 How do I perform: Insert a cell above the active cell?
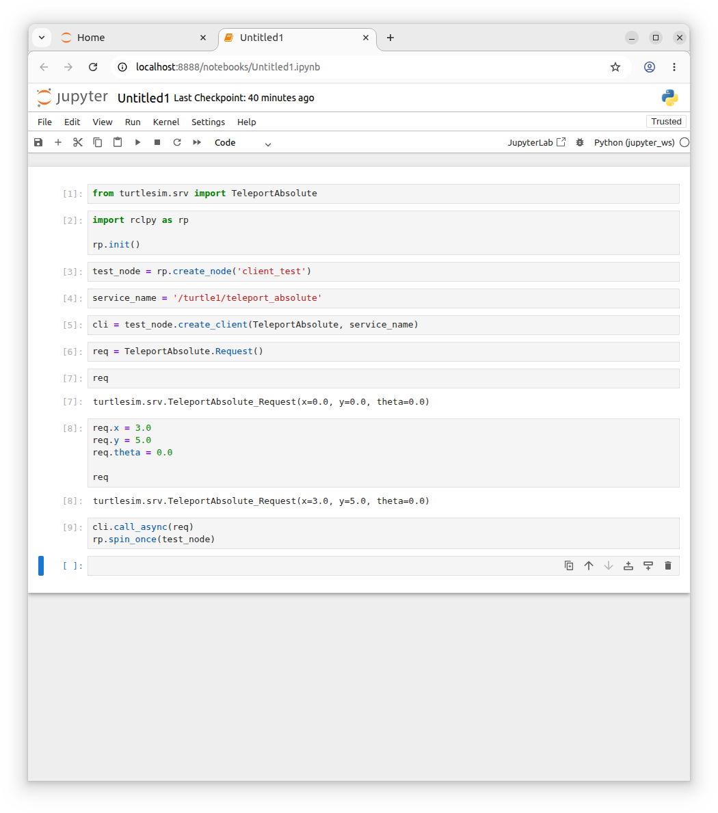628,565
